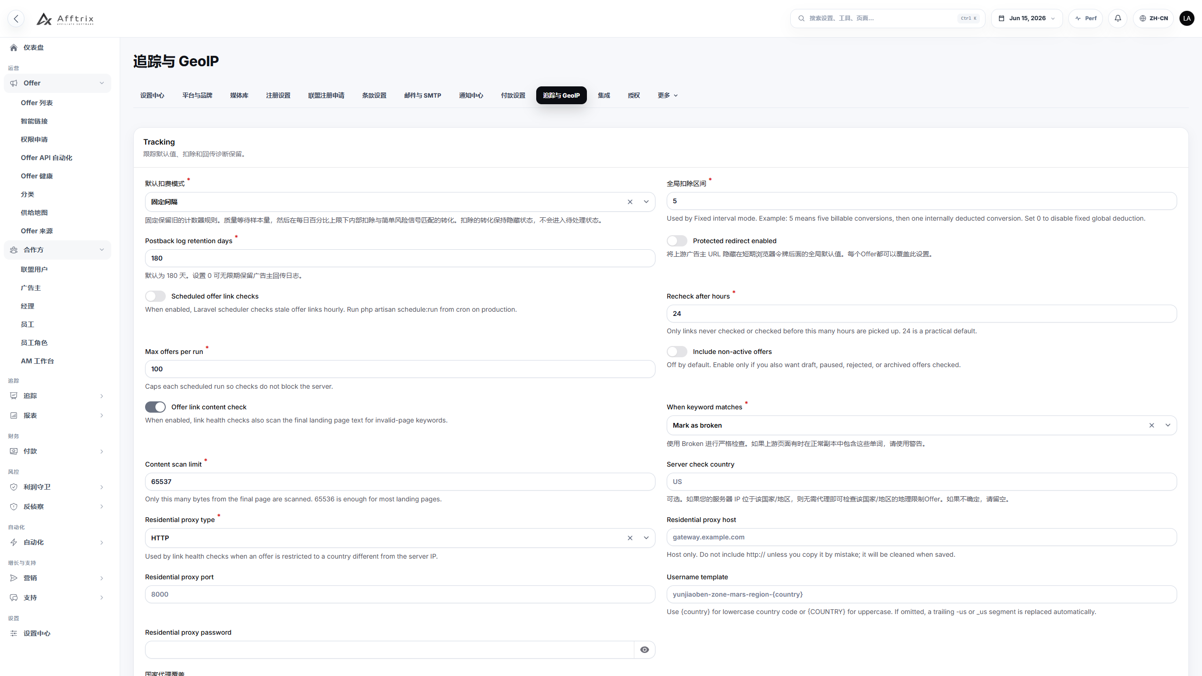Click the 设置中心 sliders icon
Viewport: 1202px width, 676px height.
(x=14, y=633)
